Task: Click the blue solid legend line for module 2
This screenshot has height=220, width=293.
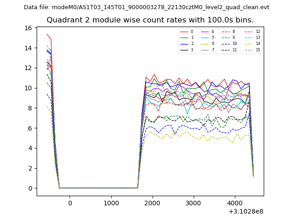Action: [184, 44]
